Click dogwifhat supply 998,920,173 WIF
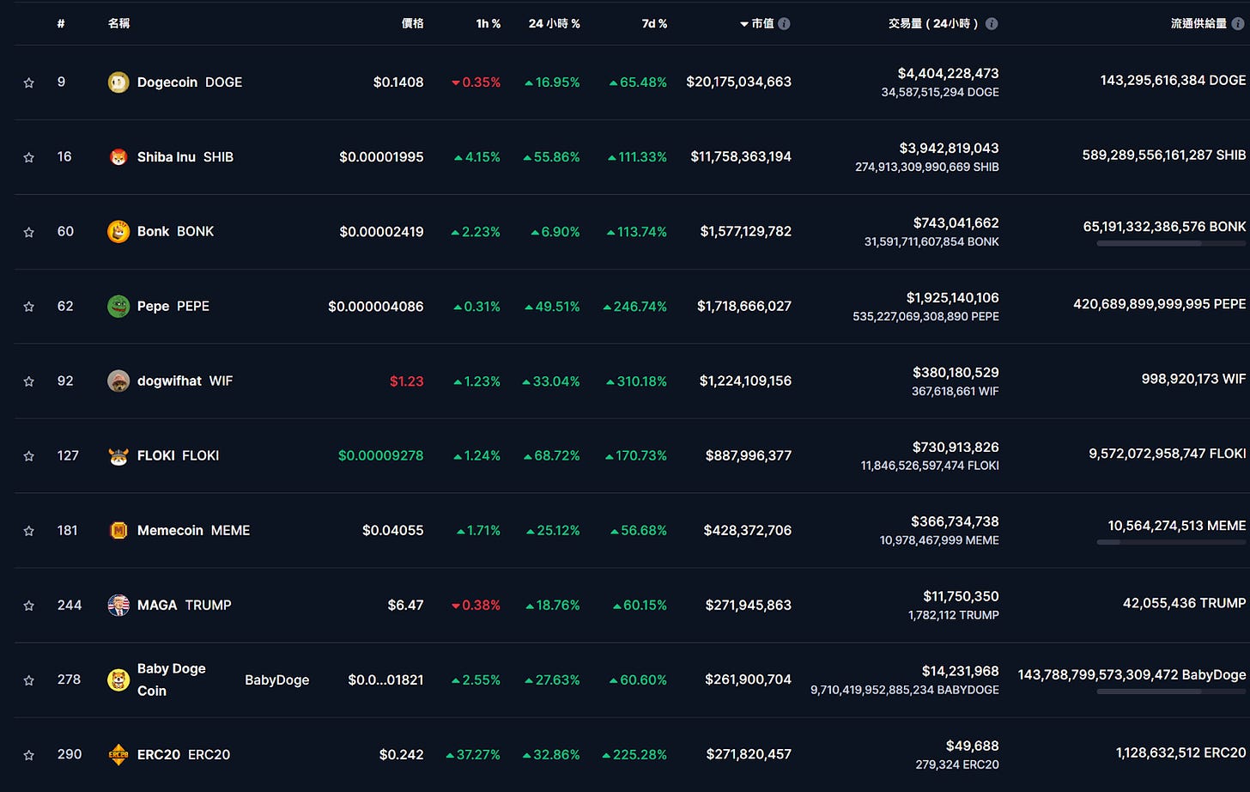The height and width of the screenshot is (792, 1250). click(1193, 379)
